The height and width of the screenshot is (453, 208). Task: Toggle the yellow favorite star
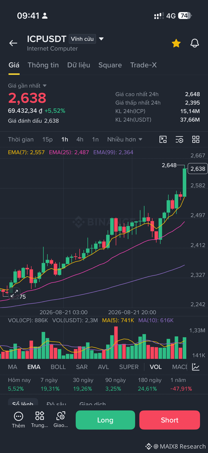pos(176,43)
